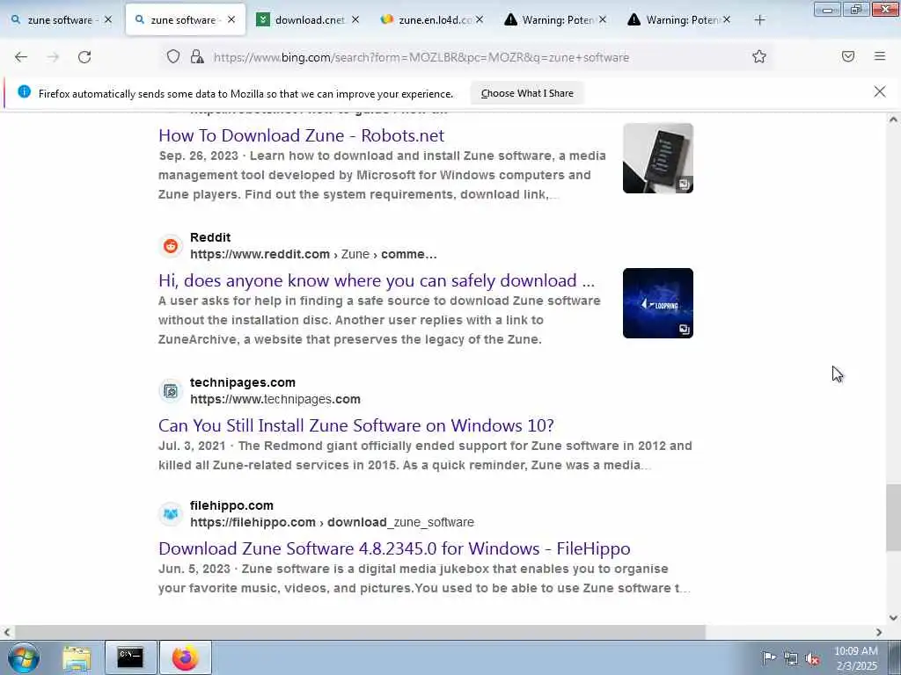
Task: Open the Reddit safely download result
Action: click(x=377, y=280)
